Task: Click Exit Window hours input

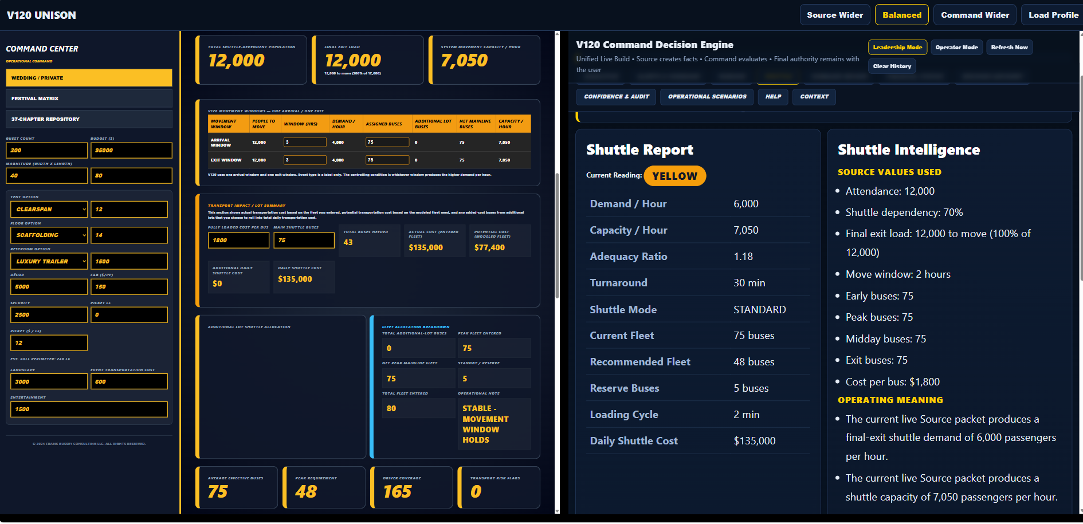Action: (305, 160)
